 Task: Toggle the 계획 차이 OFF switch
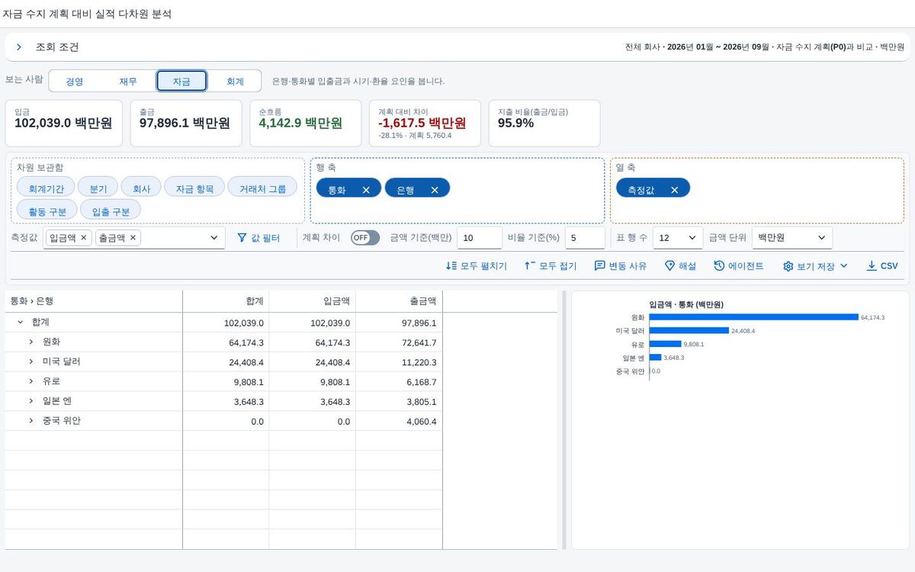coord(365,238)
